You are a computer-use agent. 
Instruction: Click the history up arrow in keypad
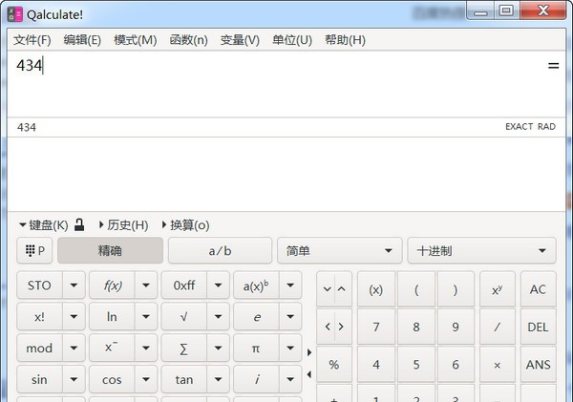pyautogui.click(x=343, y=289)
